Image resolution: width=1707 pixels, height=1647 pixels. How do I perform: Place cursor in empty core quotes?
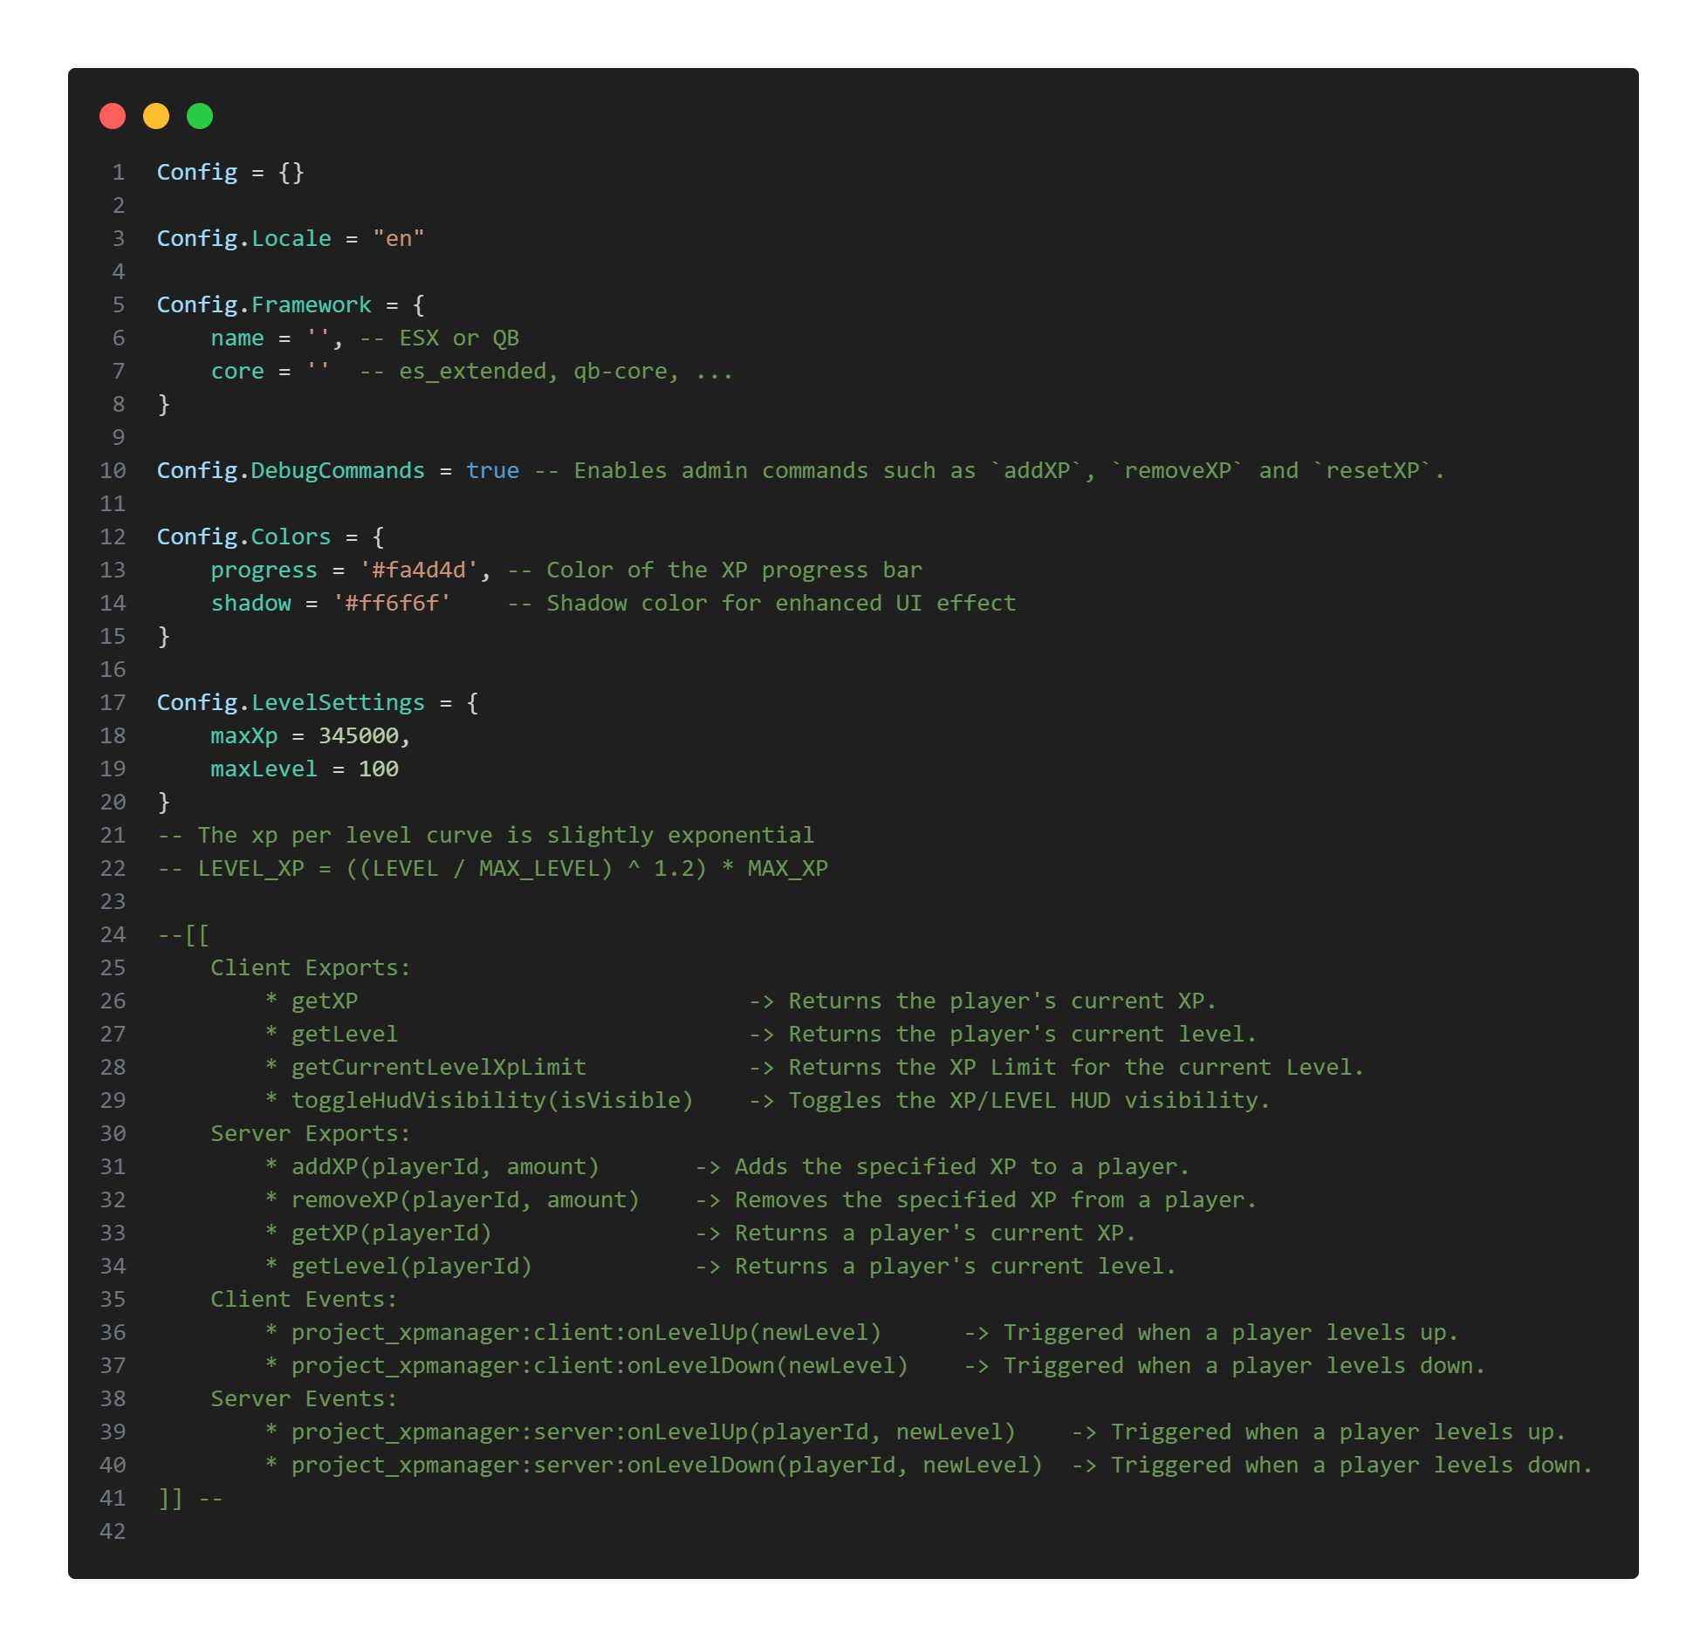[319, 371]
